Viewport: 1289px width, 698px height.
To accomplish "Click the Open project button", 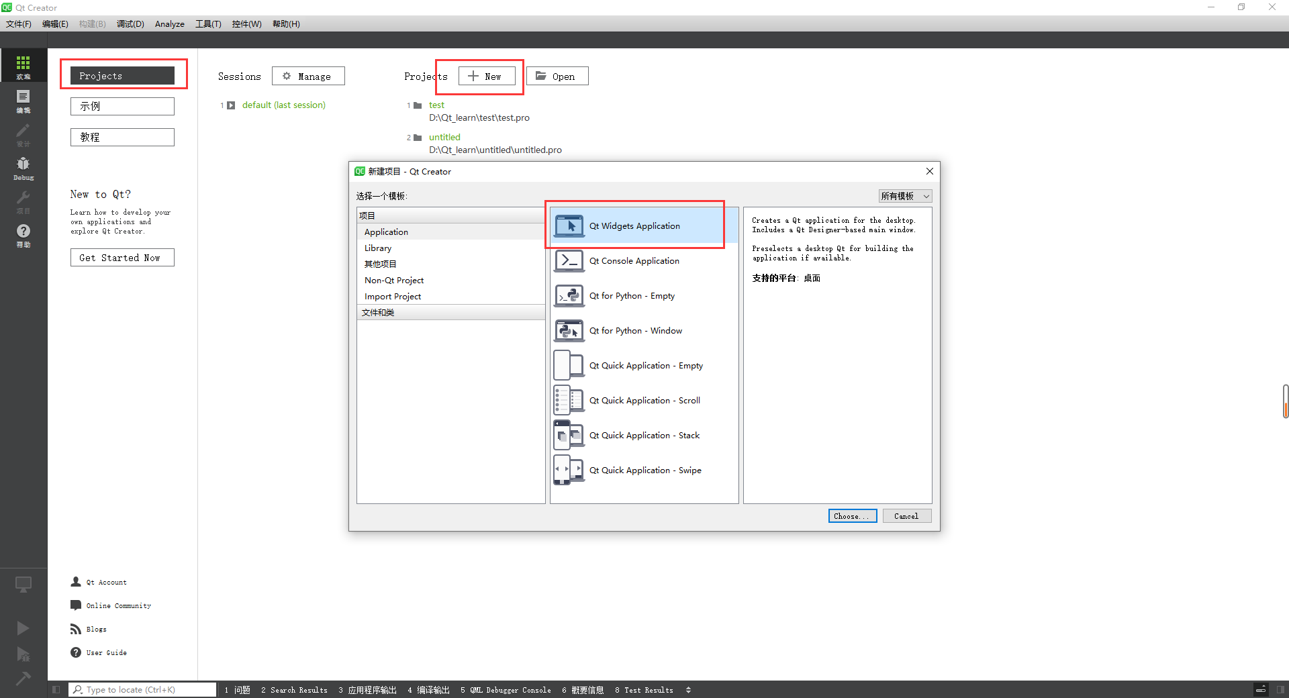I will (x=557, y=76).
